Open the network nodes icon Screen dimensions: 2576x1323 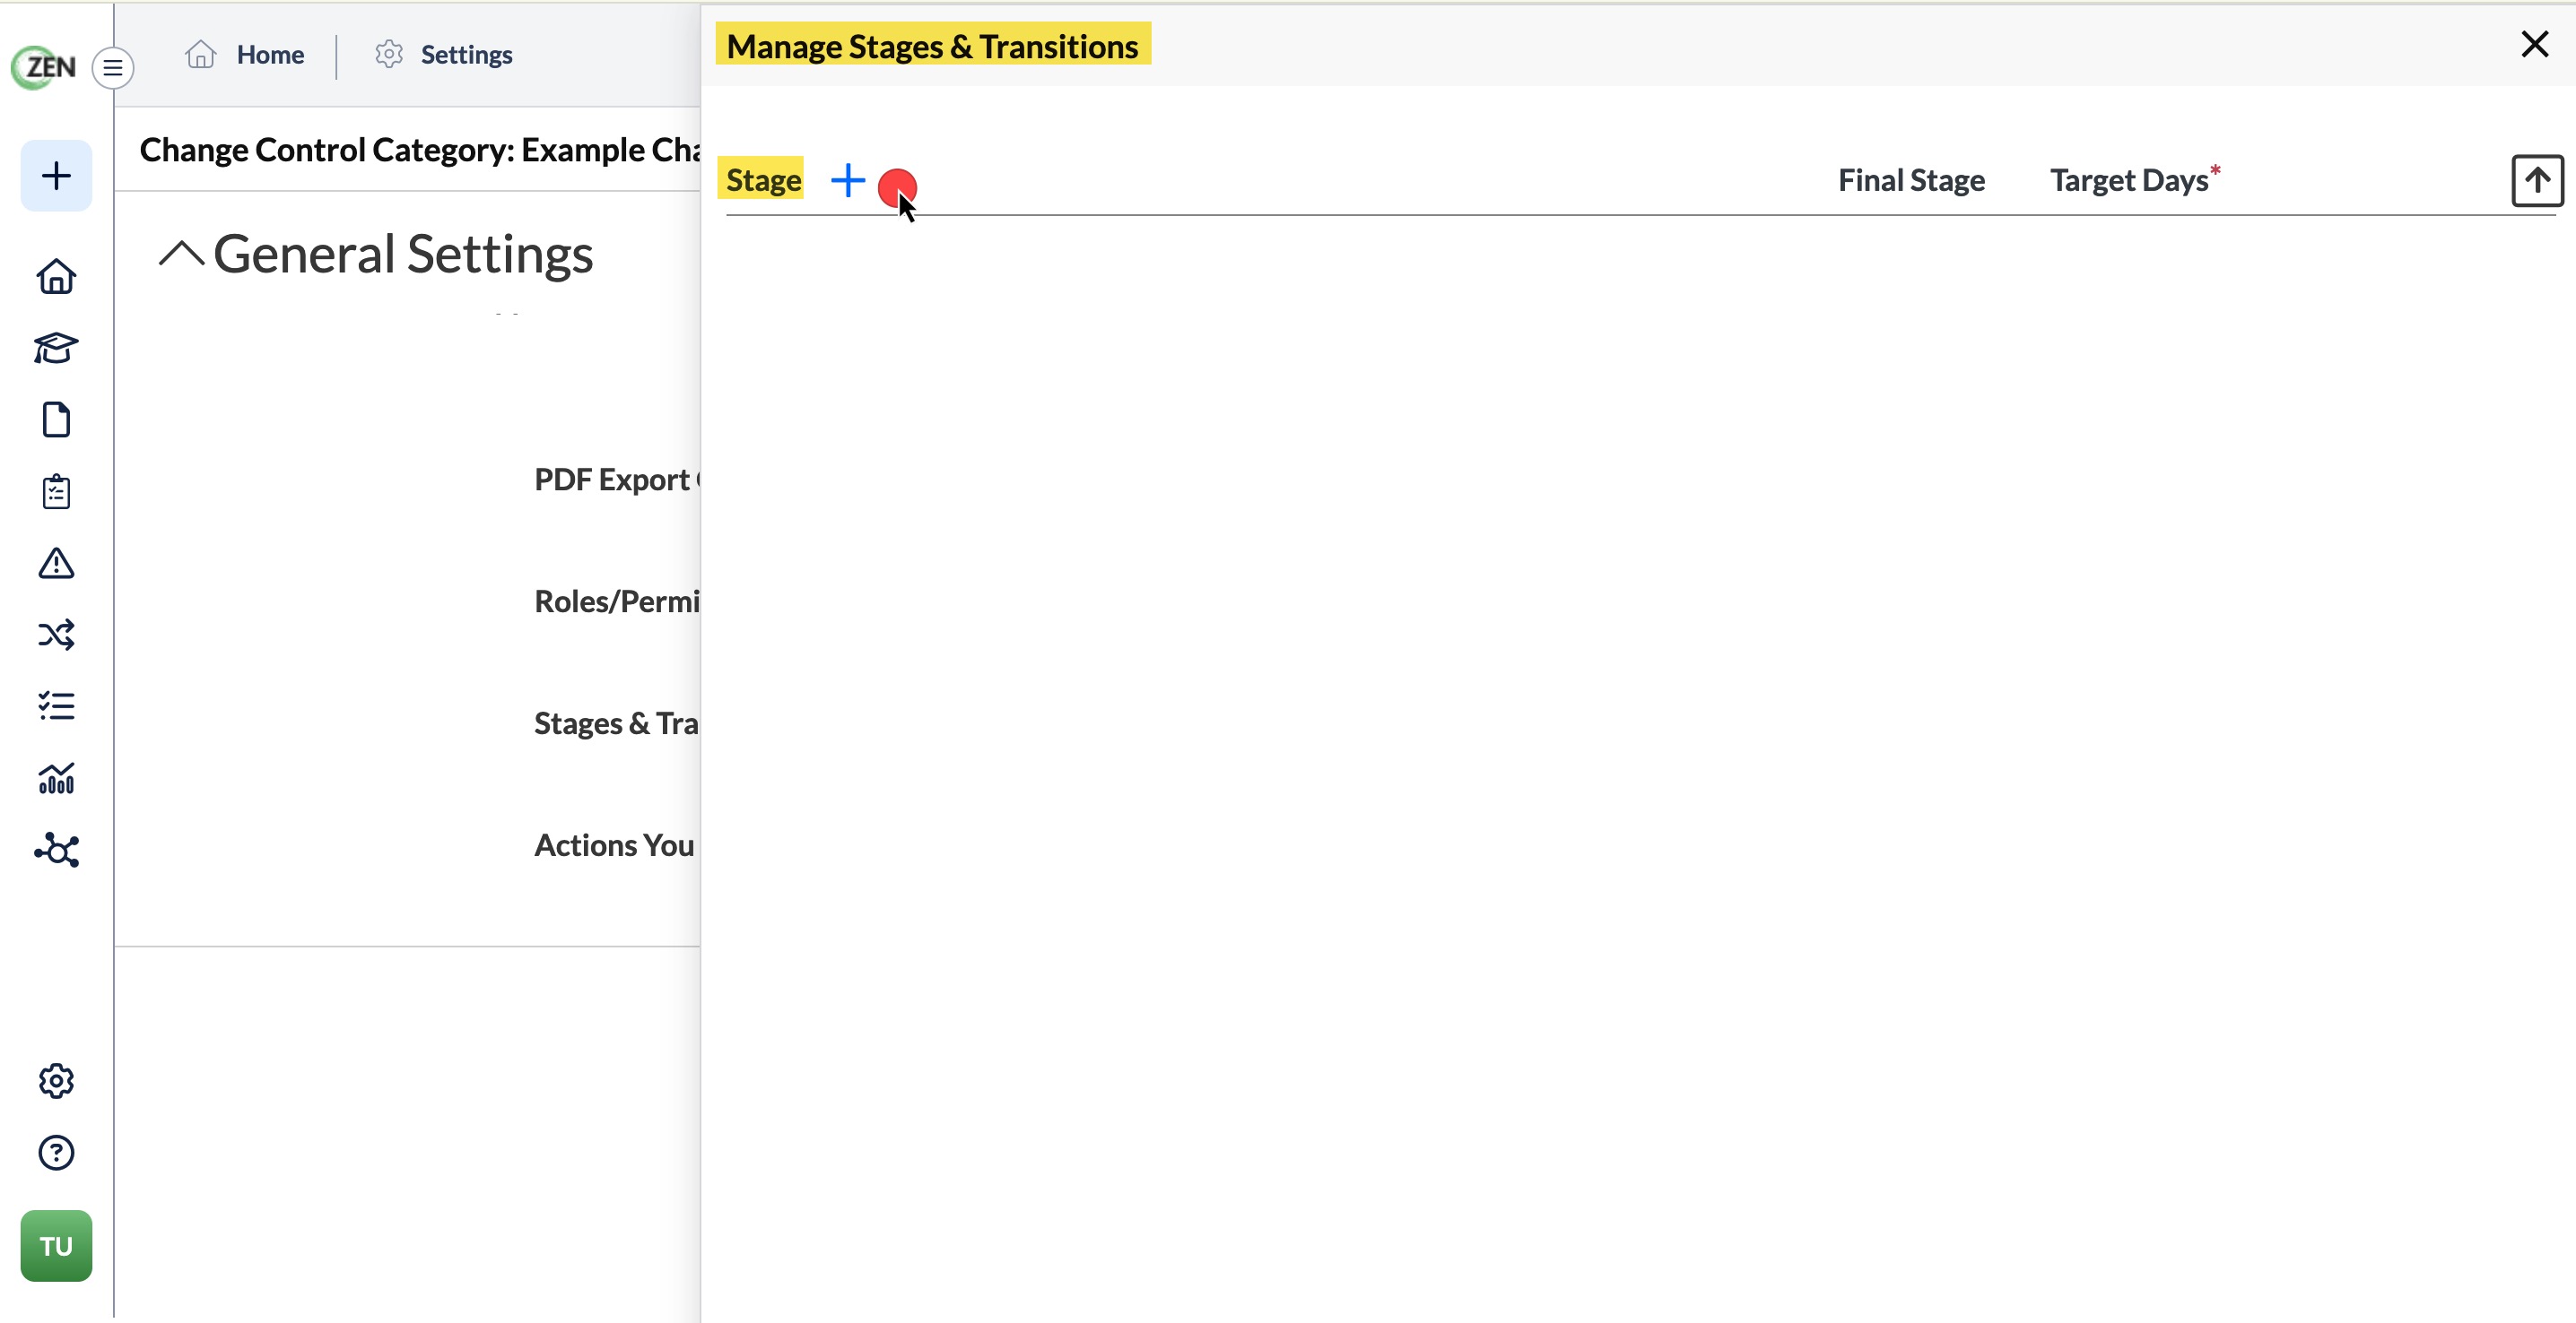click(x=56, y=851)
